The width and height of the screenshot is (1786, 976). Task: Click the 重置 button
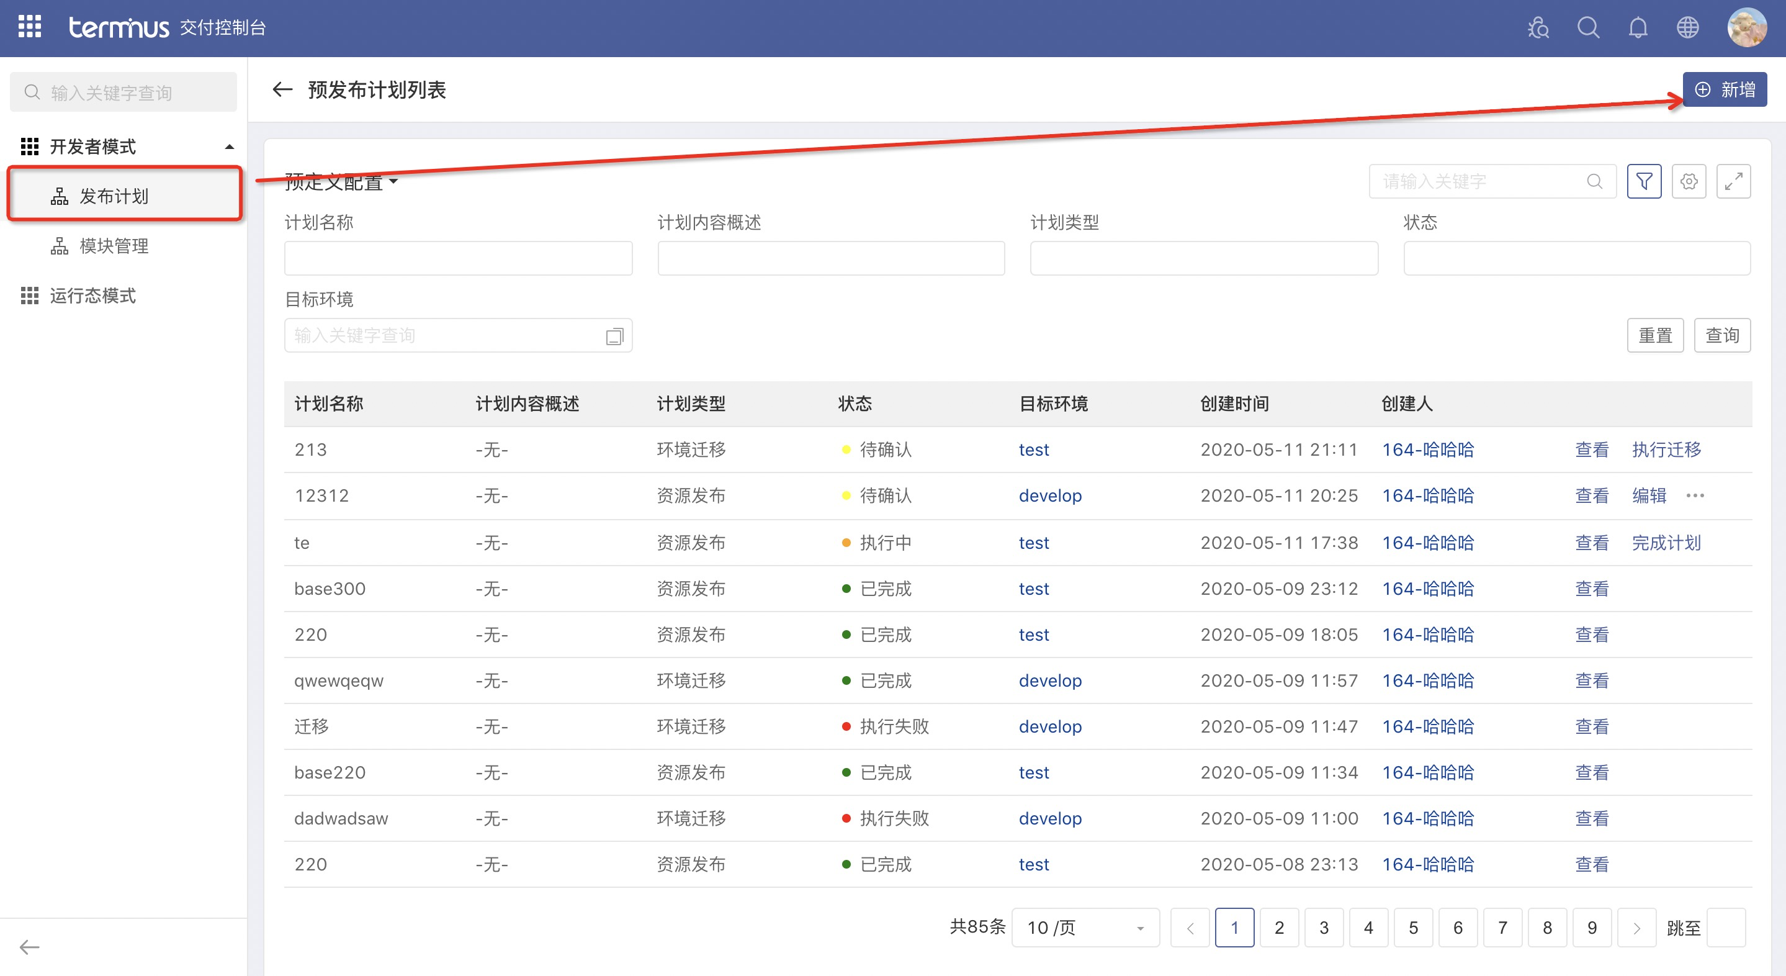tap(1655, 335)
